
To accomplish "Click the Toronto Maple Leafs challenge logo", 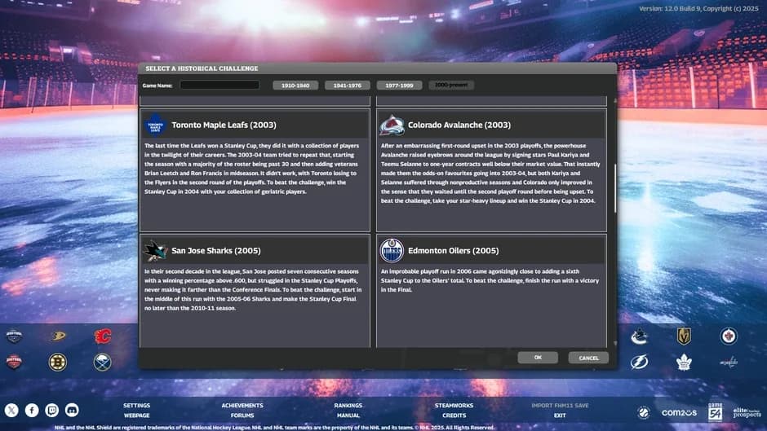I will (156, 125).
